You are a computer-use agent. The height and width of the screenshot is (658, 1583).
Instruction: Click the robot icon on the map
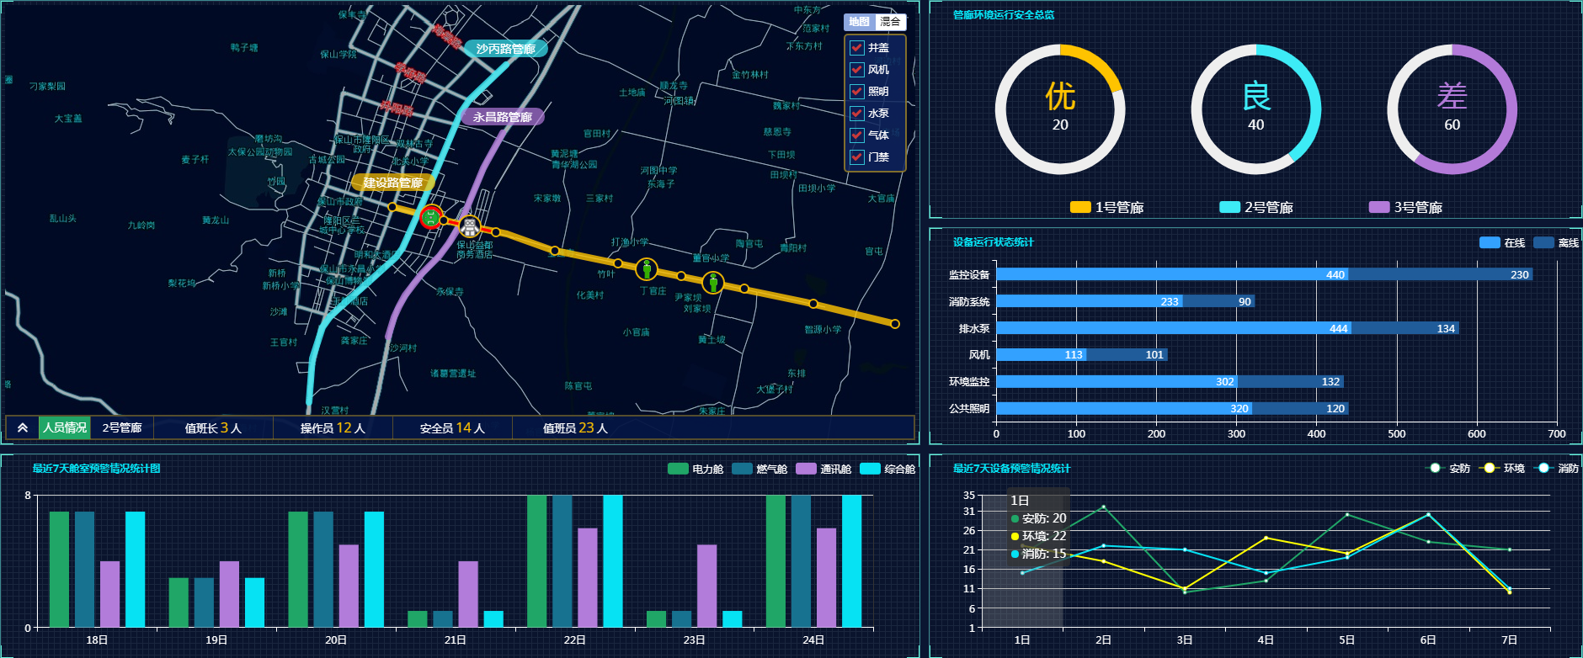pos(469,226)
